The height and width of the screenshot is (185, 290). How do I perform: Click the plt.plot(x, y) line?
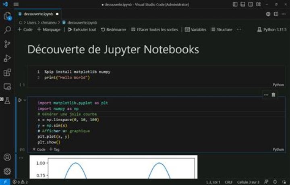(x=54, y=137)
